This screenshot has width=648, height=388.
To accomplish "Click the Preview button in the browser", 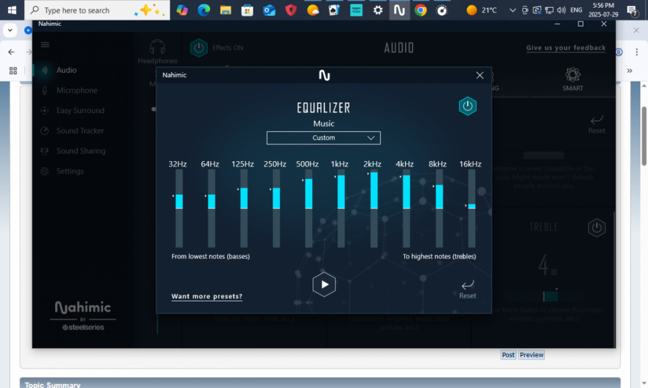I will pos(532,355).
